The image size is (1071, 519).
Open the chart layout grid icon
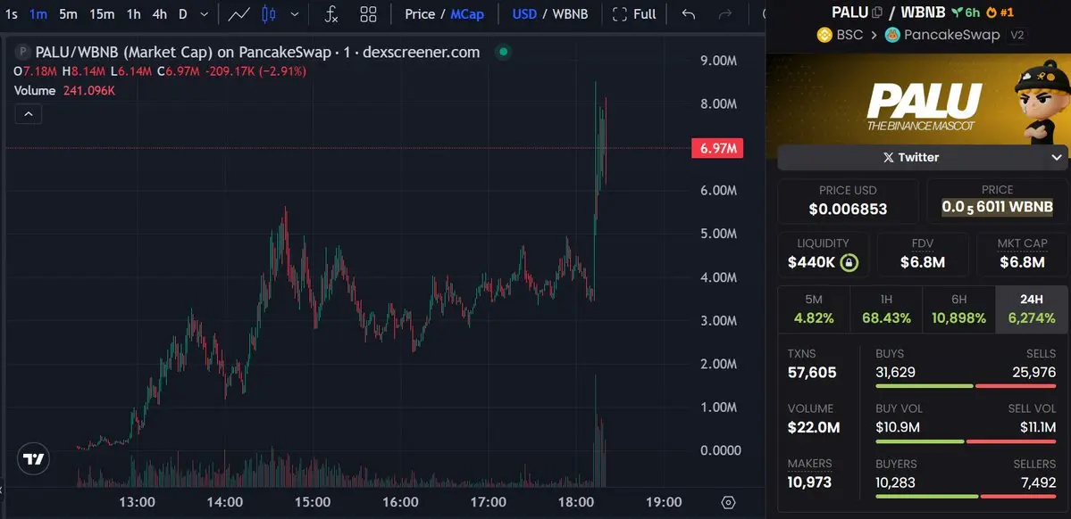point(368,14)
